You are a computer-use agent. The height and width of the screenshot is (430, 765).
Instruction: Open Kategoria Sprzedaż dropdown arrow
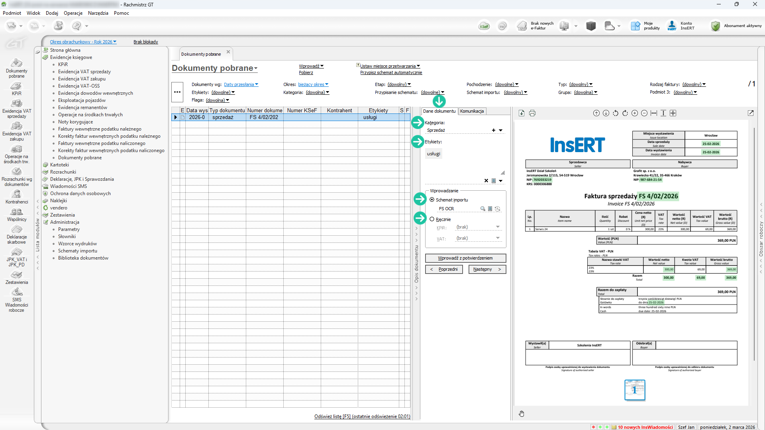501,130
